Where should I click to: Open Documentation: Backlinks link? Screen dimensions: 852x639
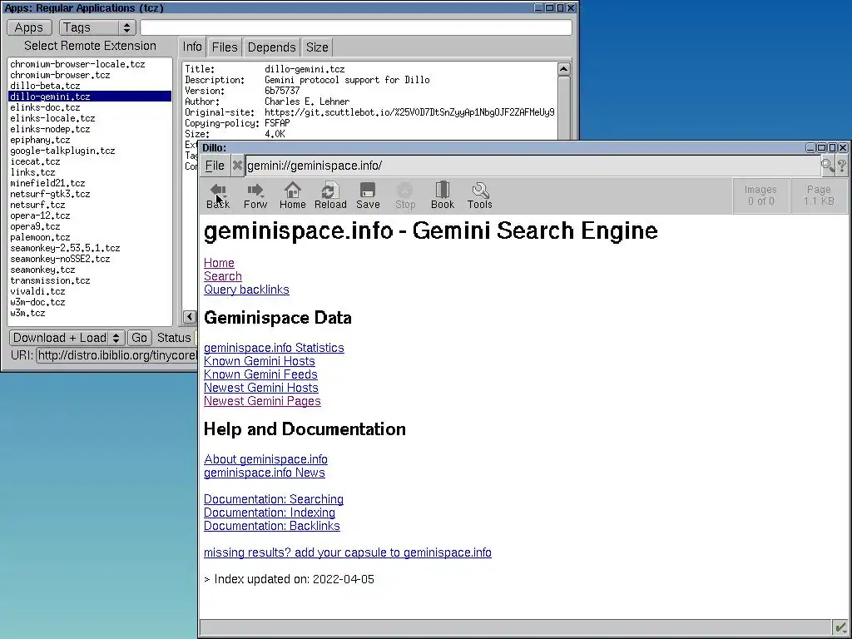[x=272, y=526]
